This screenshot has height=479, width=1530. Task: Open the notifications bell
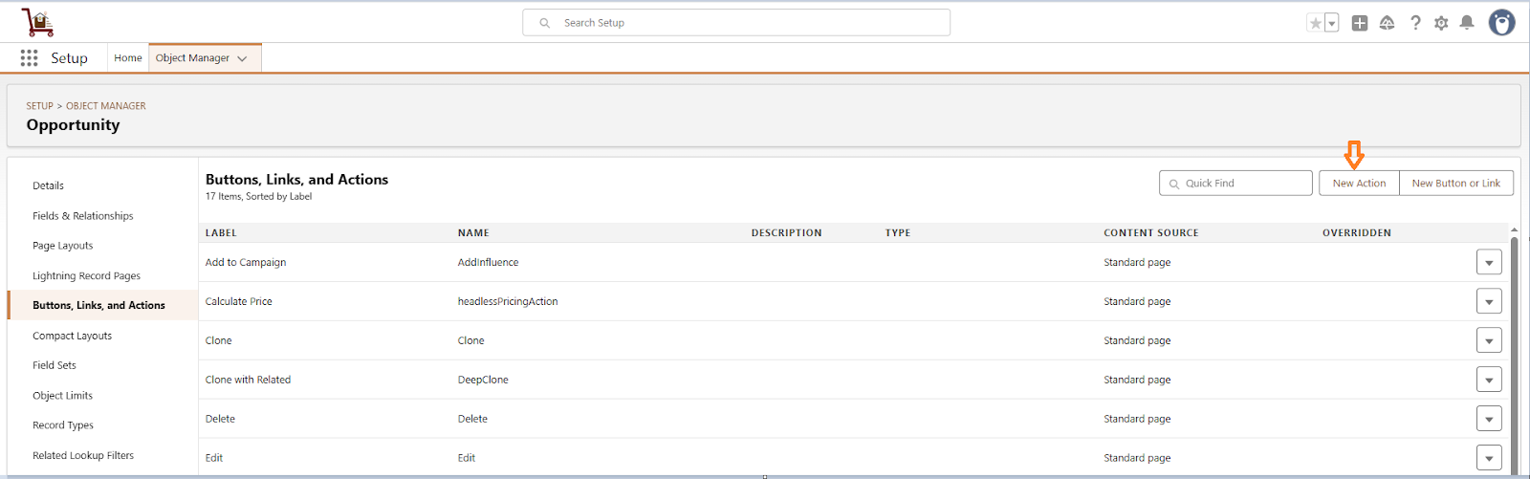pos(1467,23)
